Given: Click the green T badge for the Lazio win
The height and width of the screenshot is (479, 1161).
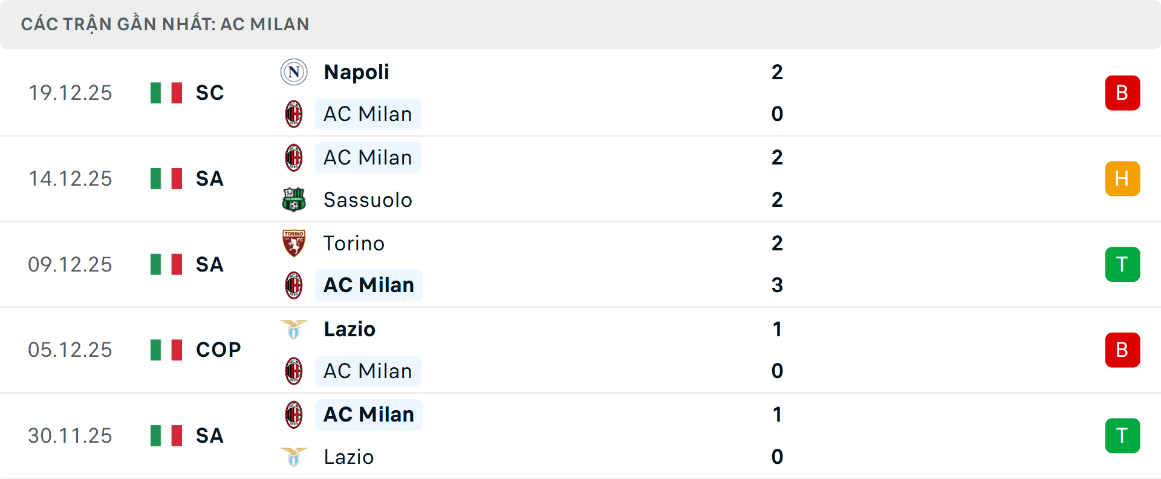Looking at the screenshot, I should 1122,435.
